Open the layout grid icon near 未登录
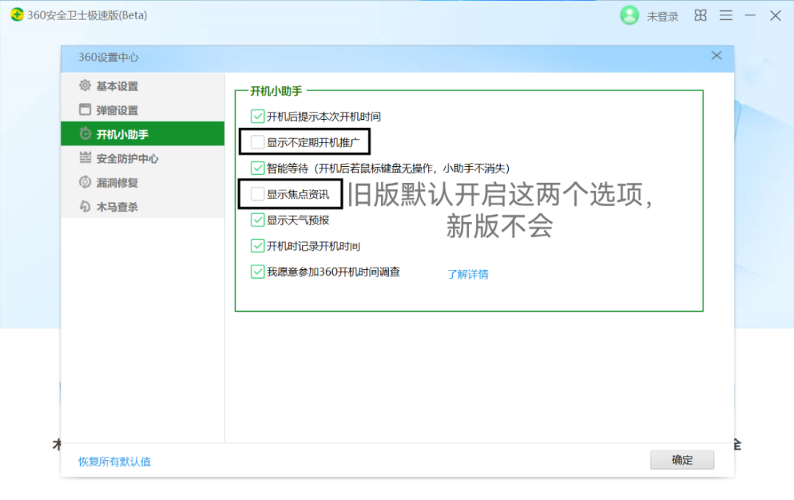This screenshot has width=794, height=500. (700, 15)
